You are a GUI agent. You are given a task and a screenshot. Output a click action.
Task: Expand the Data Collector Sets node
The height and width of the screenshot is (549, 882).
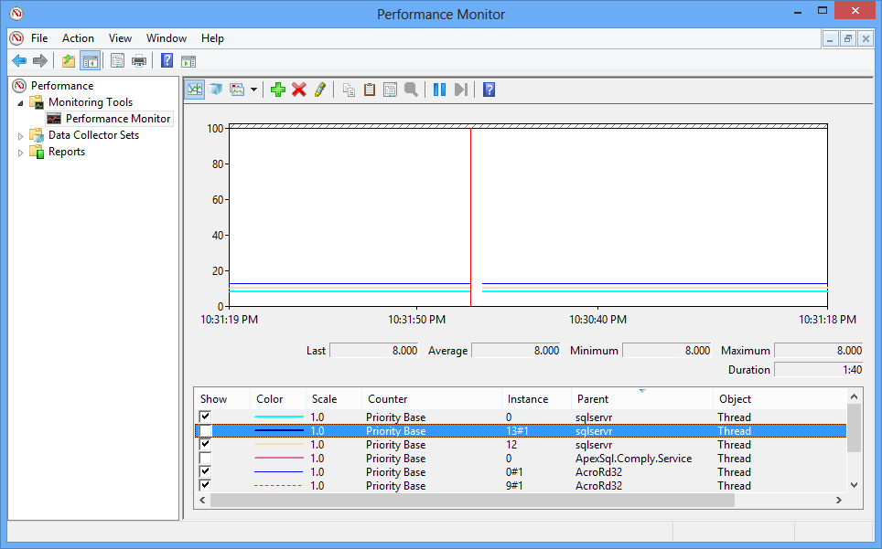pyautogui.click(x=22, y=135)
